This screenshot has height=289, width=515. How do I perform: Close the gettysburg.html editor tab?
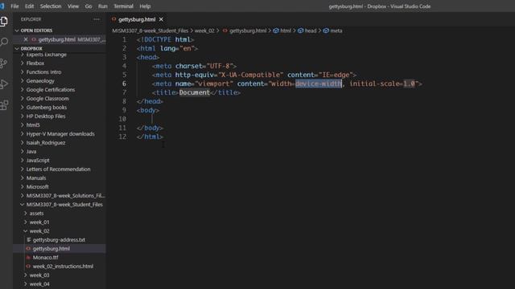tap(161, 19)
